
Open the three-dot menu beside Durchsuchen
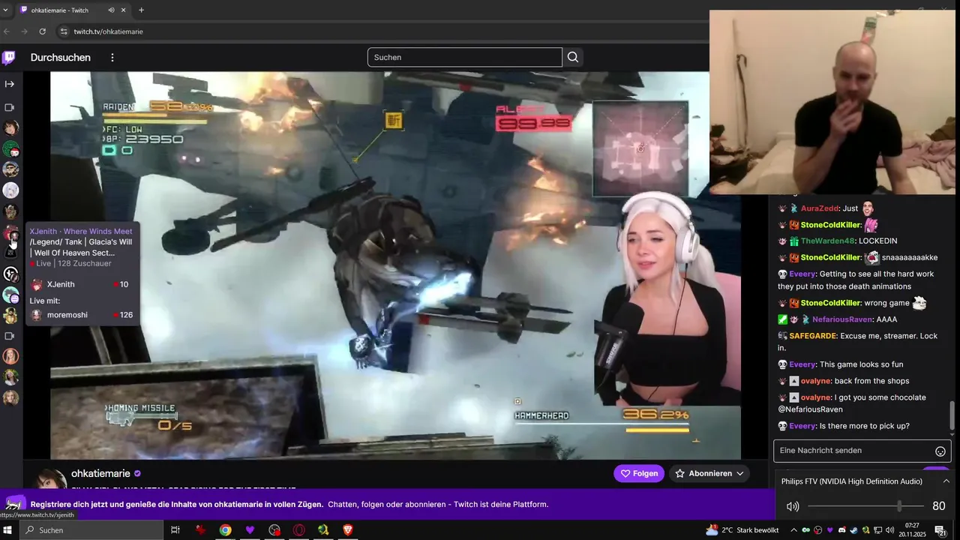coord(112,58)
